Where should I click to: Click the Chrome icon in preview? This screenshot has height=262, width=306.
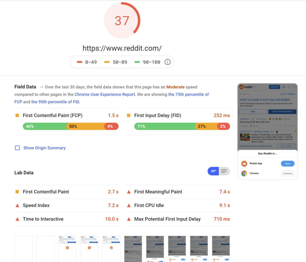coord(244,173)
